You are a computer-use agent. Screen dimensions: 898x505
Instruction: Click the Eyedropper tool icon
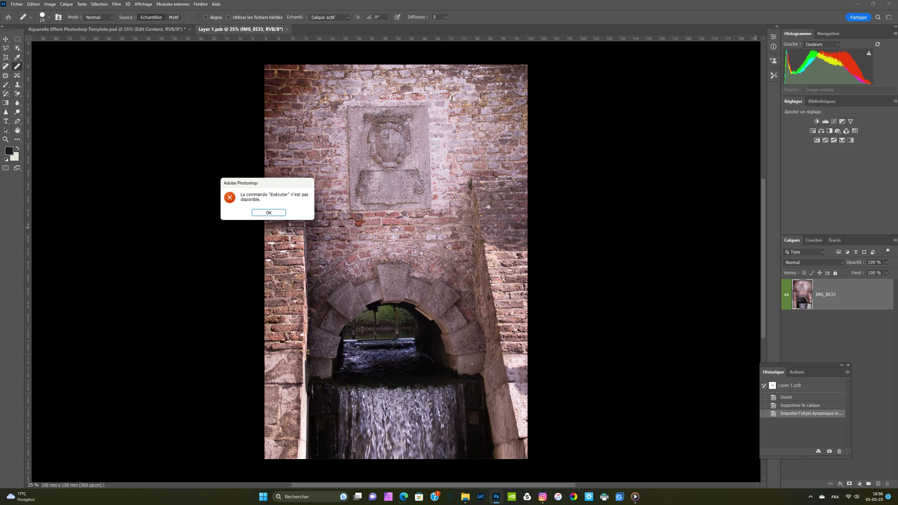click(x=17, y=57)
